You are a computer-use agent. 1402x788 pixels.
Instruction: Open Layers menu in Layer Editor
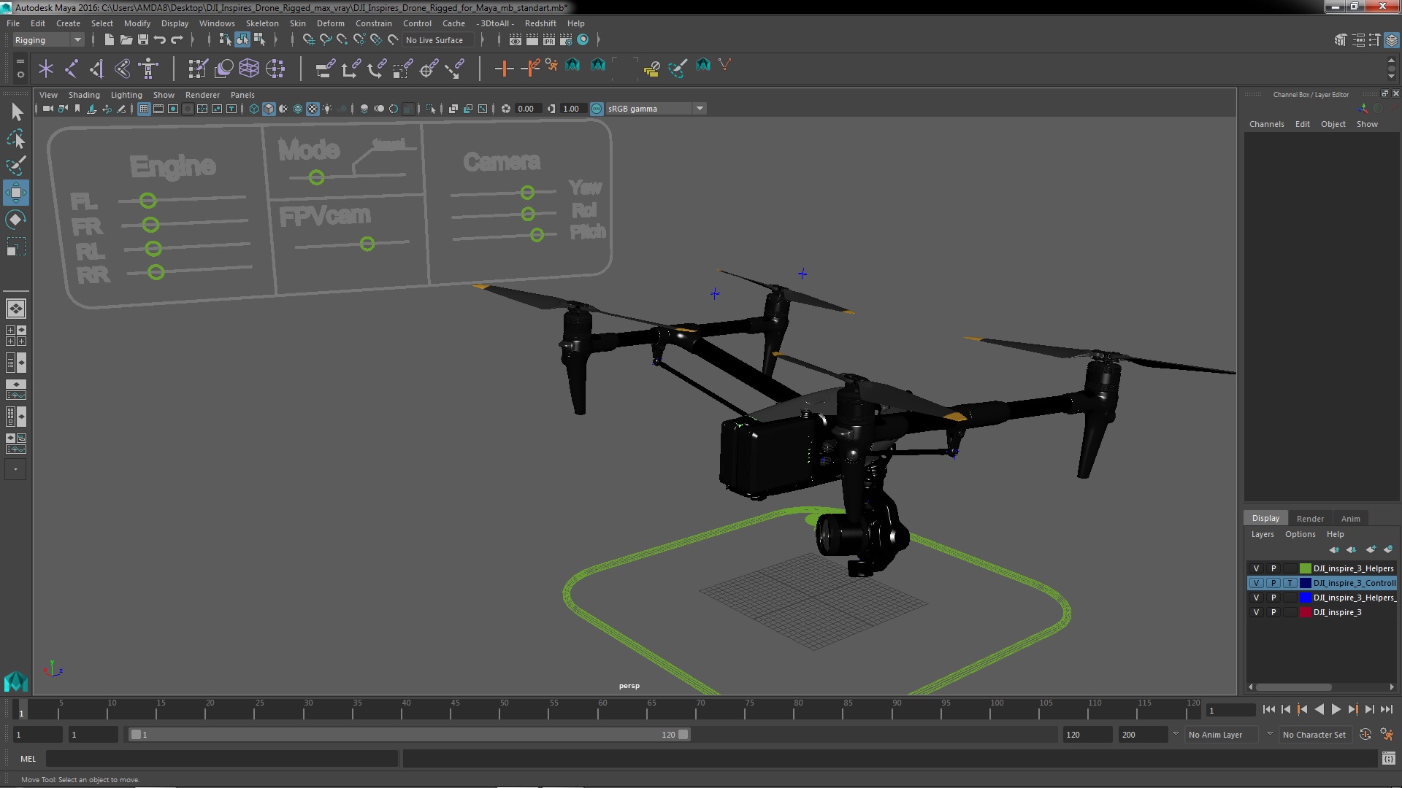point(1262,534)
